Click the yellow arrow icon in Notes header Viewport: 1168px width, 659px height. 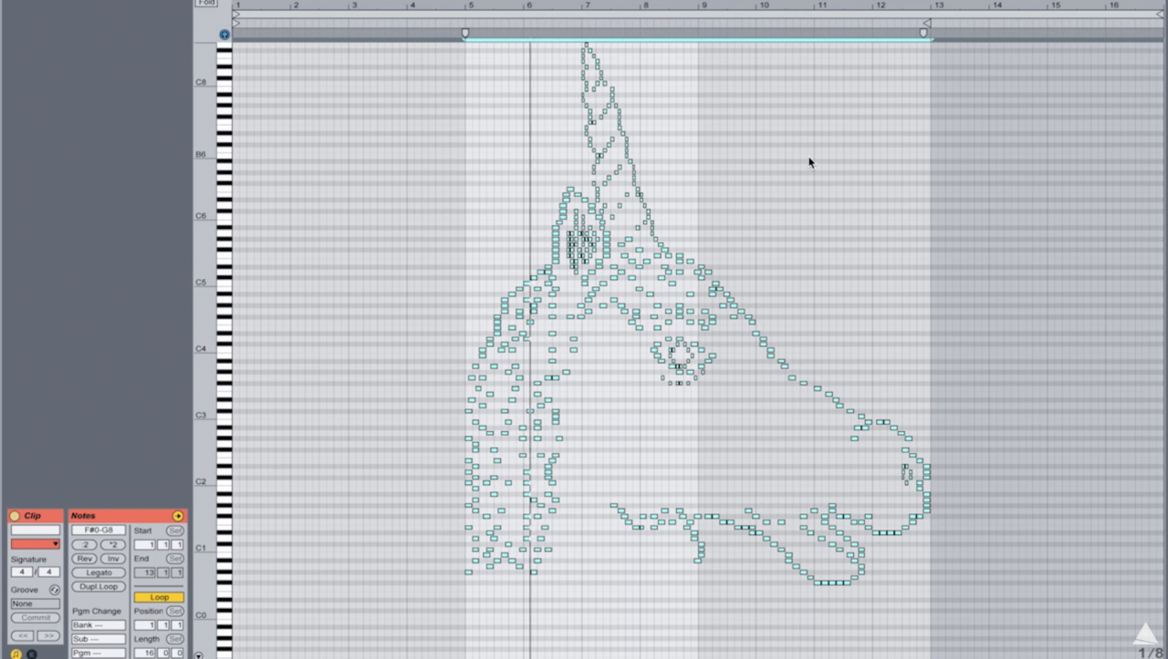pos(177,516)
